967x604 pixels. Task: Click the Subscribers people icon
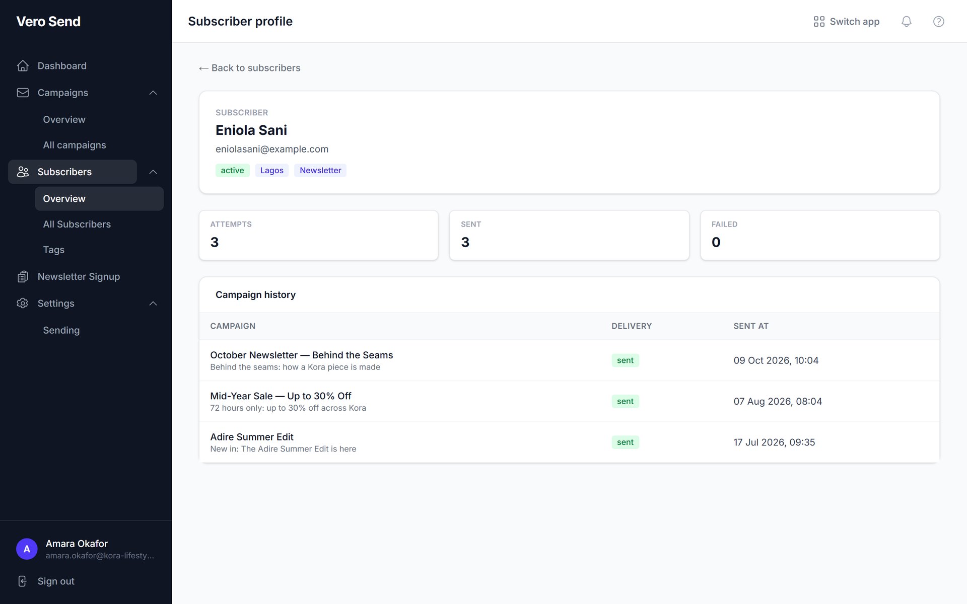[23, 172]
